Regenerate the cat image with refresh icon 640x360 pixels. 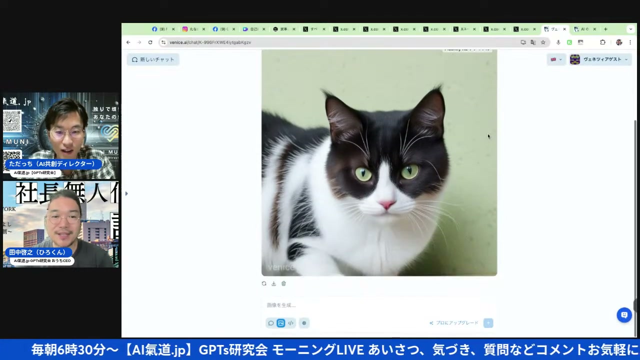tap(264, 283)
